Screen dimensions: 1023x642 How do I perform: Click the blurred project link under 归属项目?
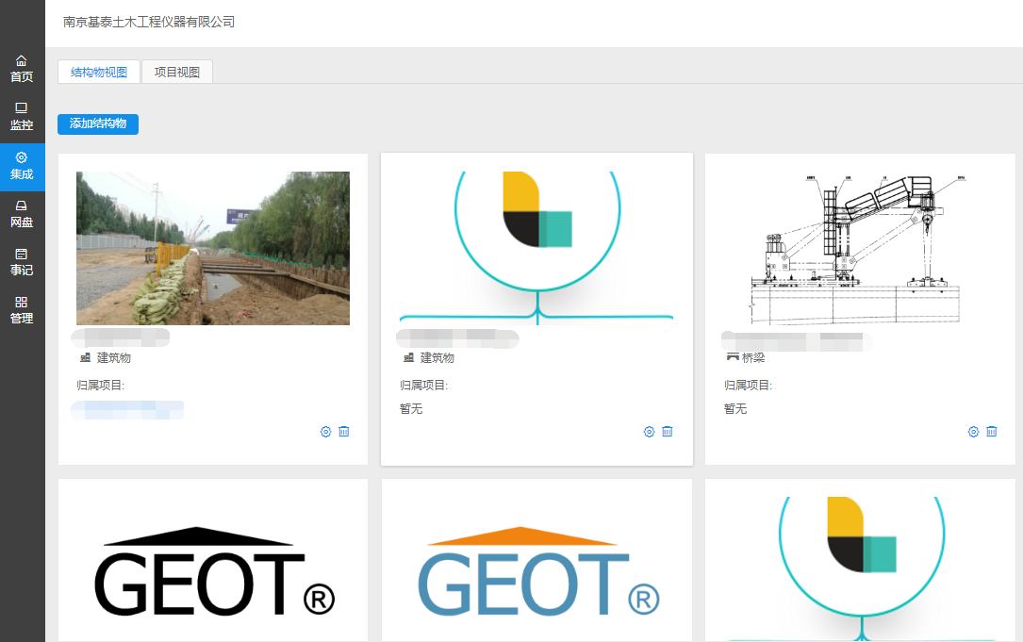[127, 409]
